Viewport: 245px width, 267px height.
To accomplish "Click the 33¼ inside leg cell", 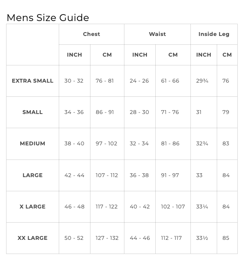I will point(202,207).
